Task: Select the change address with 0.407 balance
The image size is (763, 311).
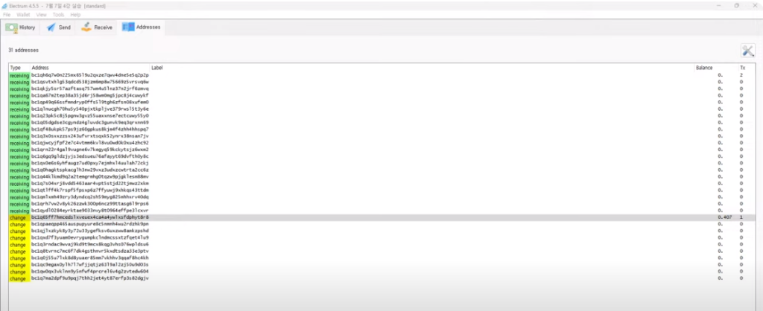Action: tap(382, 218)
